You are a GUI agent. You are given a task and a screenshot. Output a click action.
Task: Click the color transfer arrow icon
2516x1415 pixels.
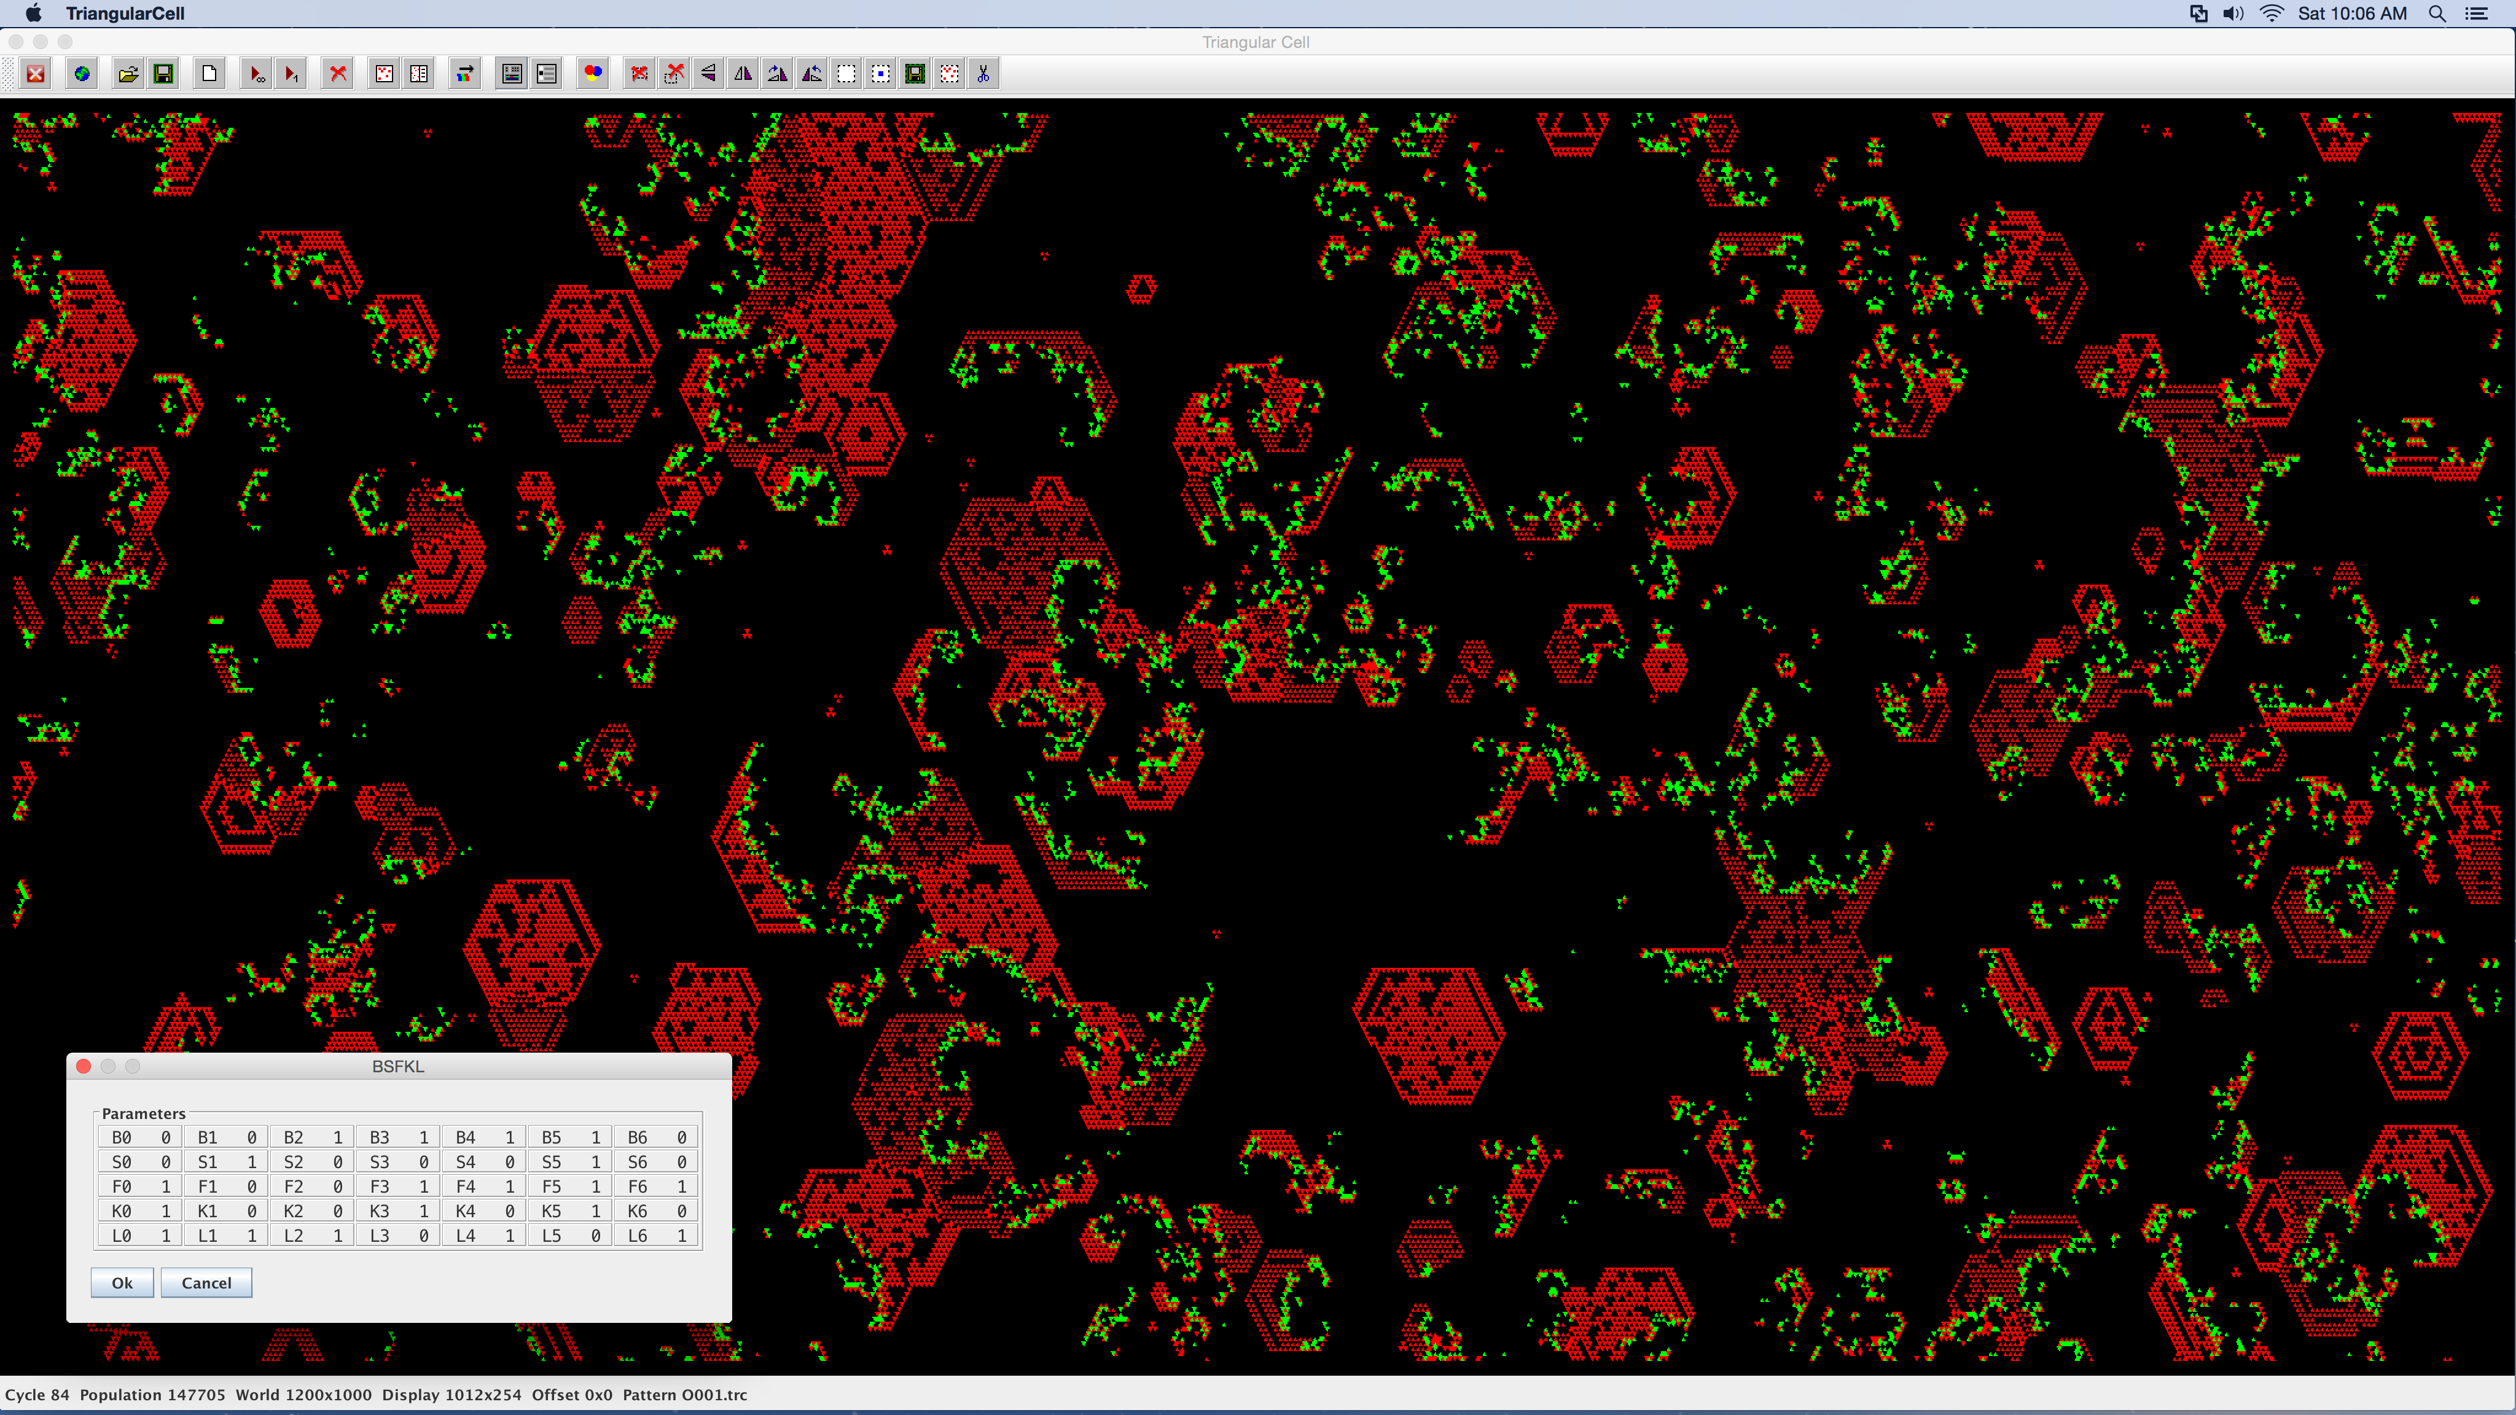click(465, 73)
